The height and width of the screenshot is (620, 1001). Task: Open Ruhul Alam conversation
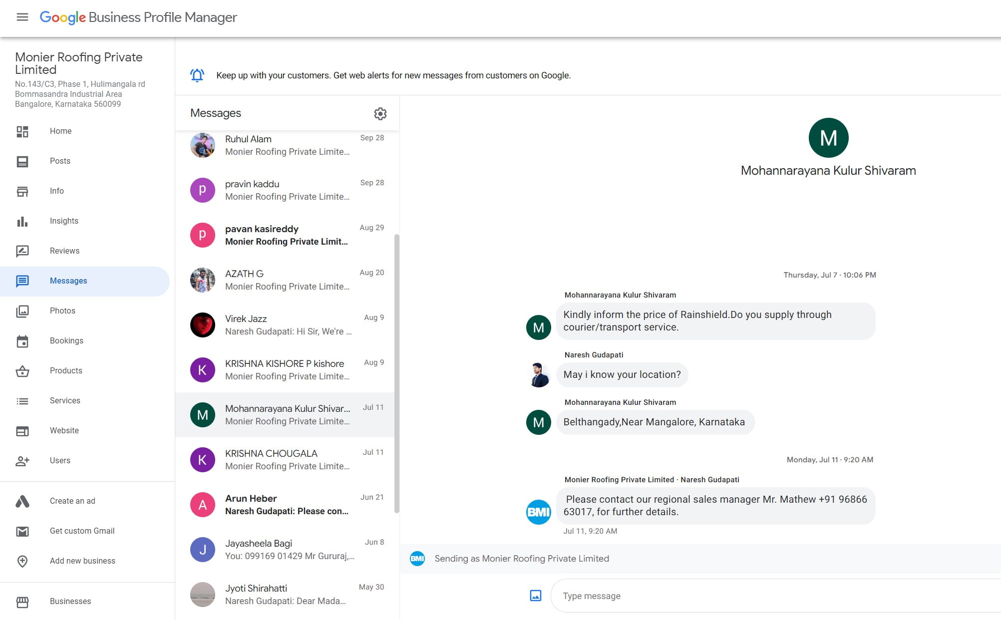285,145
